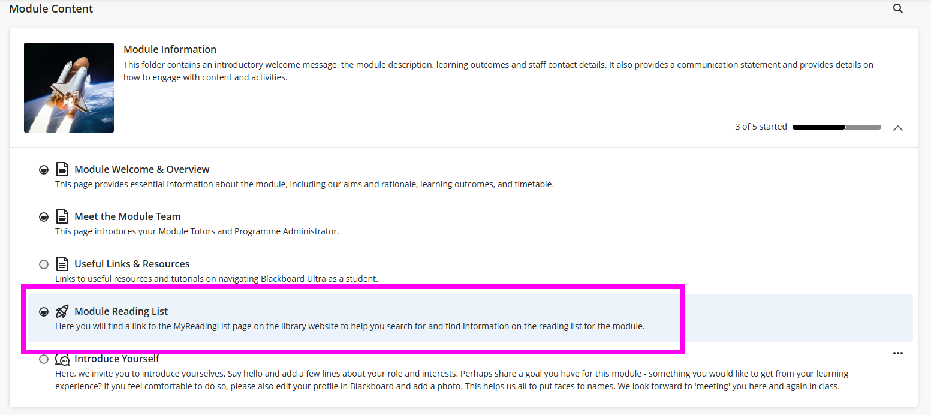Screen dimensions: 931x415
Task: Mark Introduce Yourself progress circle
Action: point(44,359)
